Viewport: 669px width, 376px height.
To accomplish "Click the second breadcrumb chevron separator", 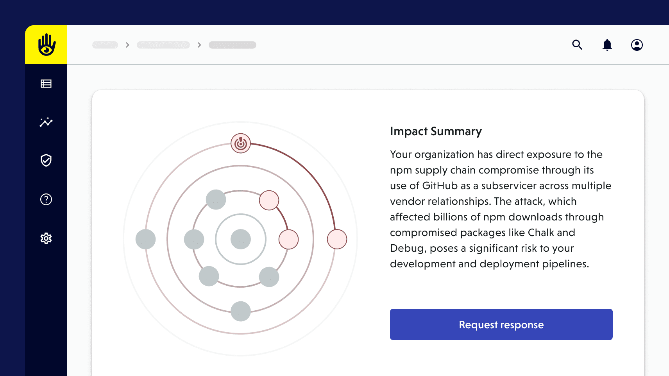I will point(199,45).
